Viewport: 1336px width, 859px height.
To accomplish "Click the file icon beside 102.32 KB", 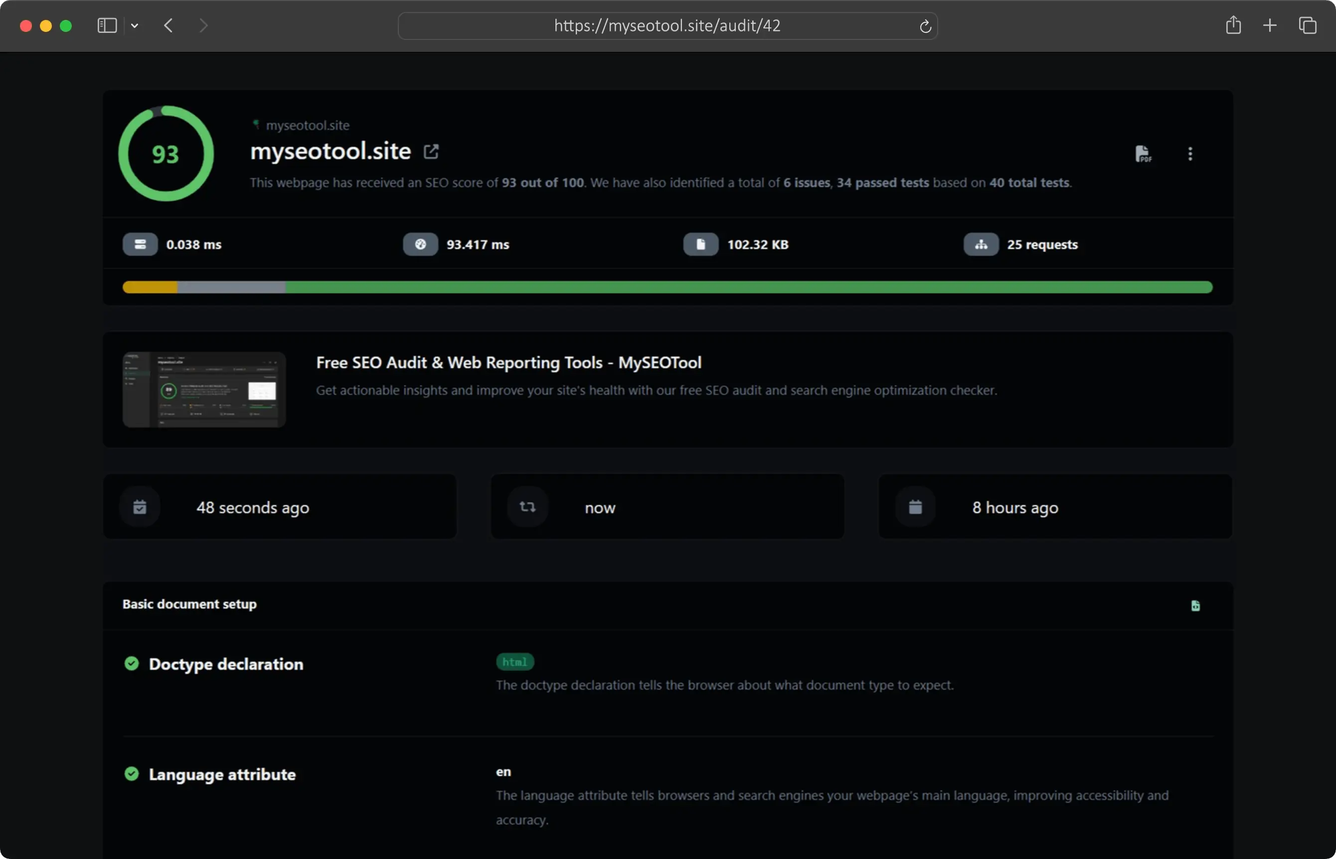I will [700, 244].
